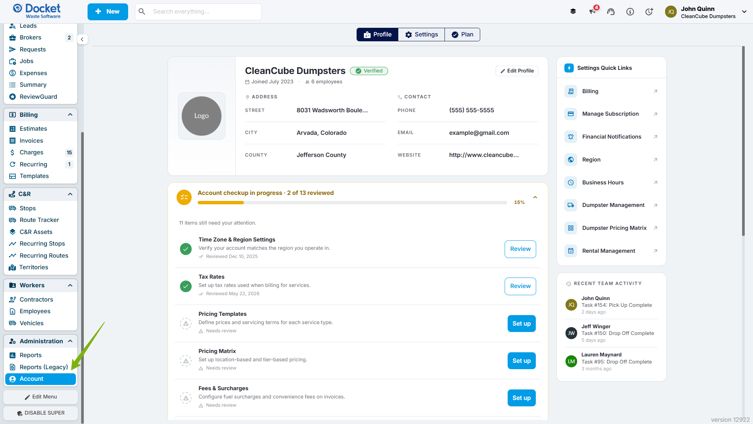Screen dimensions: 753x424
Task: Open Brokers in the sidebar
Action: coord(41,38)
